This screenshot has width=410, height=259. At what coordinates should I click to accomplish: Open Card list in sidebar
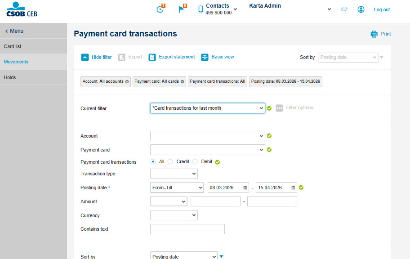pos(33,46)
